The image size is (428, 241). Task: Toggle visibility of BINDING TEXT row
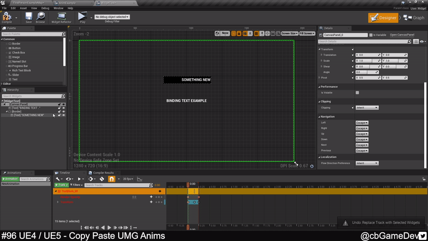(64, 108)
